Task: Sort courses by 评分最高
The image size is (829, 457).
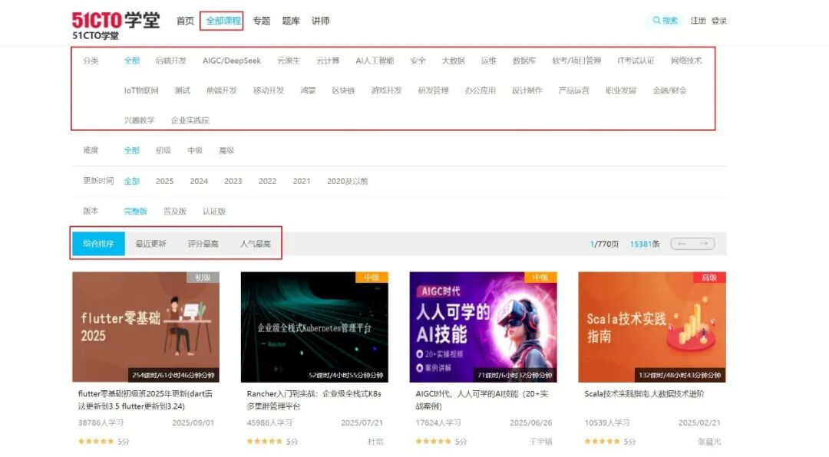Action: click(203, 244)
